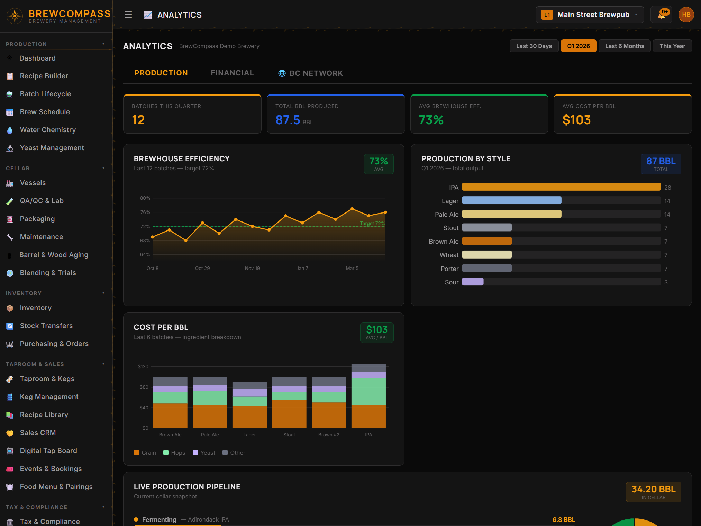Click the Grain legend color swatch
The width and height of the screenshot is (701, 526).
pyautogui.click(x=136, y=453)
